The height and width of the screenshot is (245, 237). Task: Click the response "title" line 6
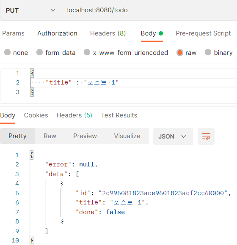click(112, 202)
